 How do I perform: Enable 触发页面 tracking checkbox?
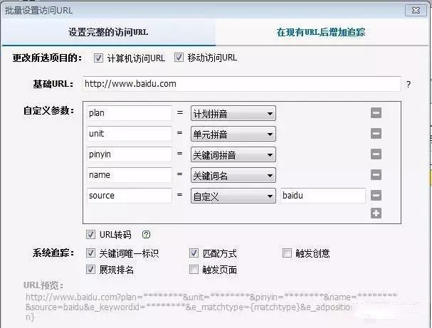(194, 269)
